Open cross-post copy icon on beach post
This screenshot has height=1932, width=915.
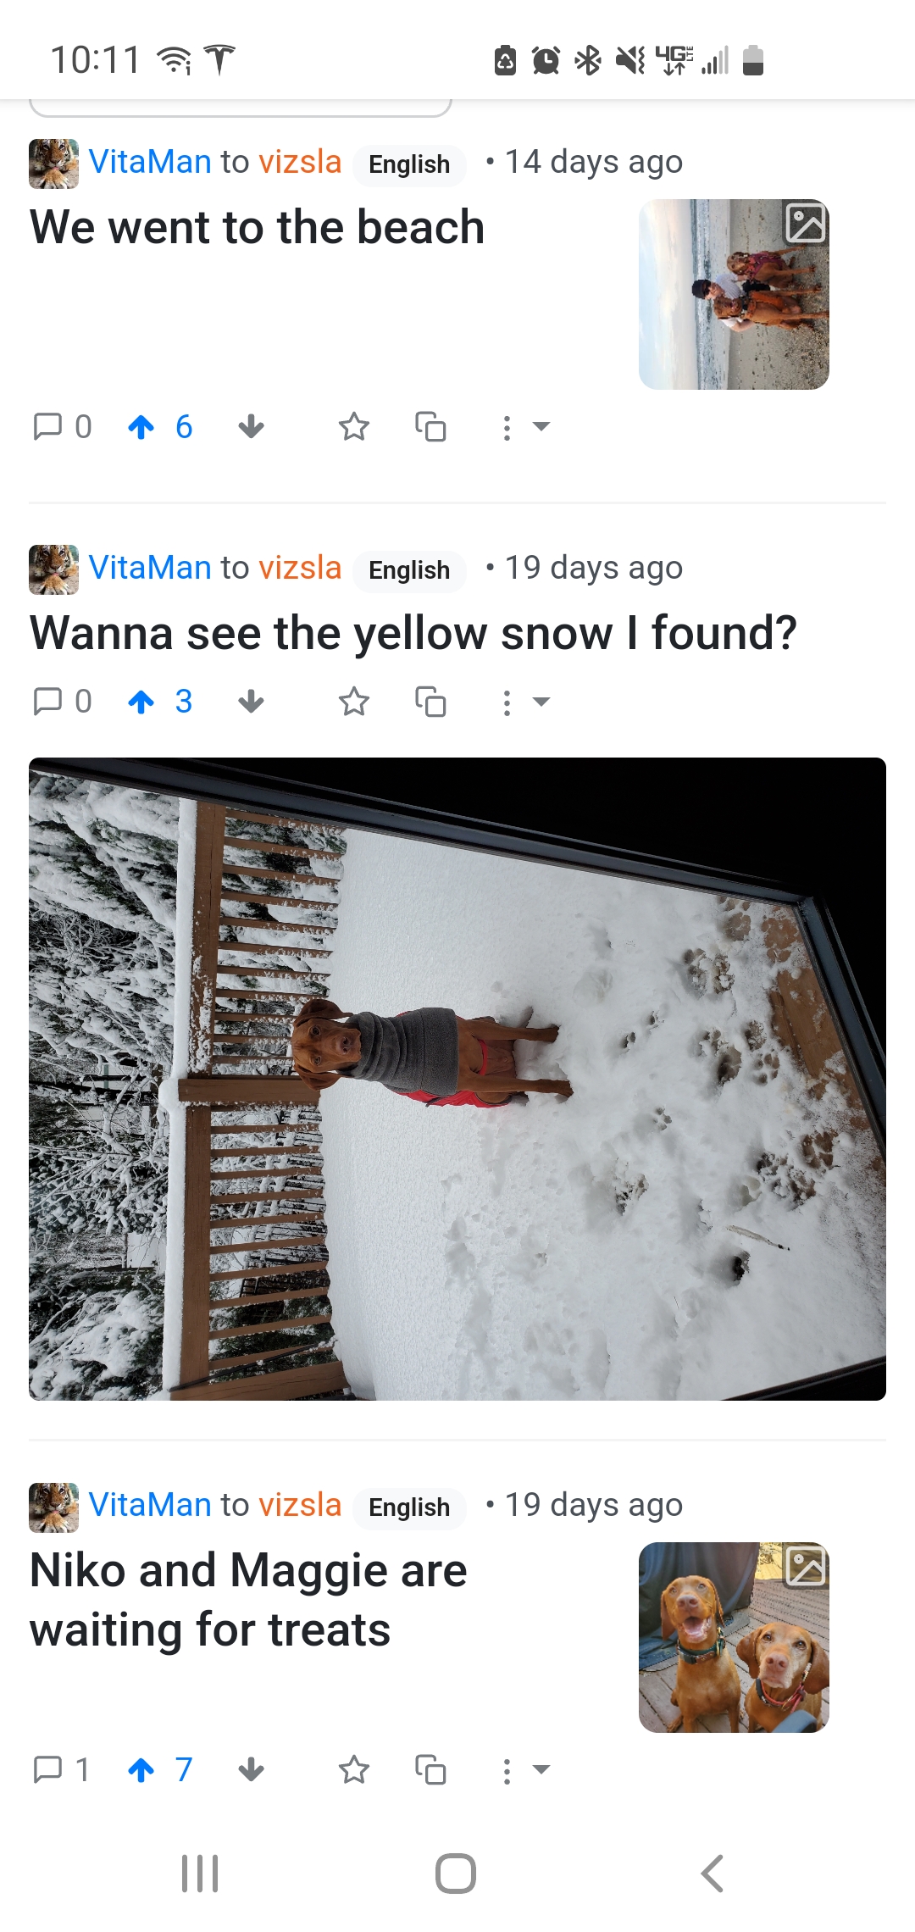(430, 426)
